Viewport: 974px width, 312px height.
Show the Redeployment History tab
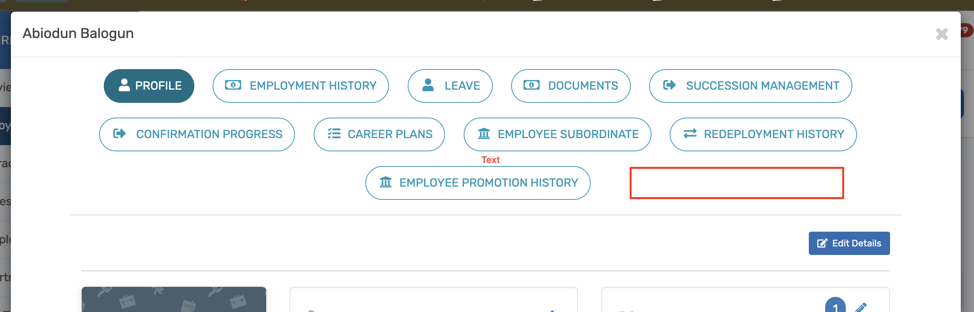tap(763, 134)
